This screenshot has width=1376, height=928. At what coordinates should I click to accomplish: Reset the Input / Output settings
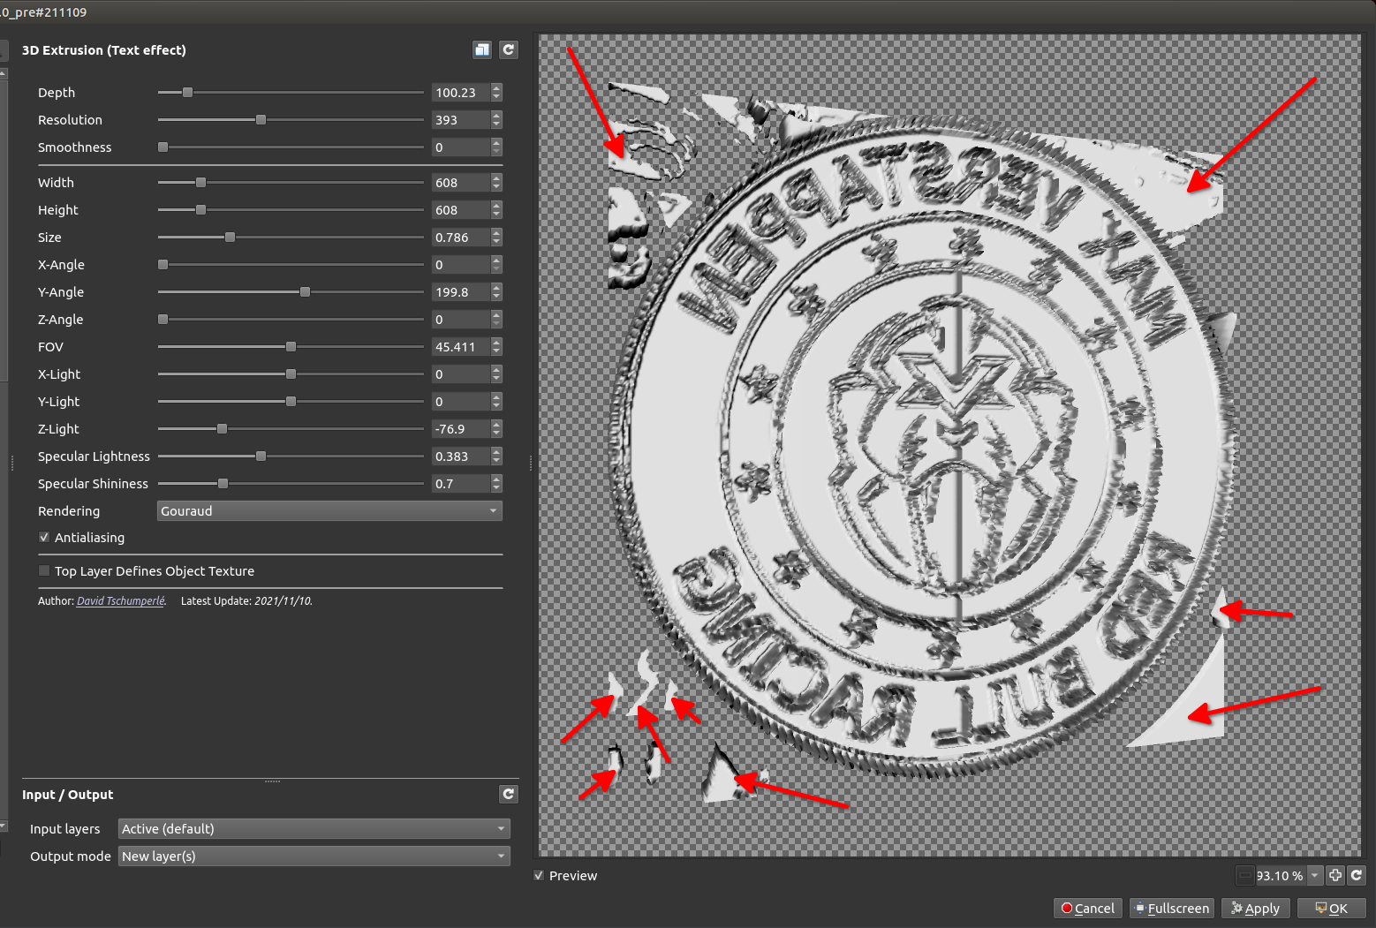point(509,795)
